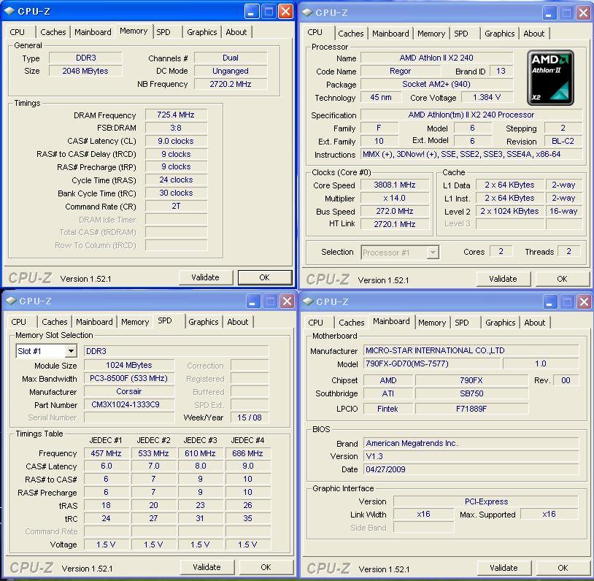Viewport: 594px width, 581px height.
Task: Open About tab in Memory window
Action: (236, 32)
